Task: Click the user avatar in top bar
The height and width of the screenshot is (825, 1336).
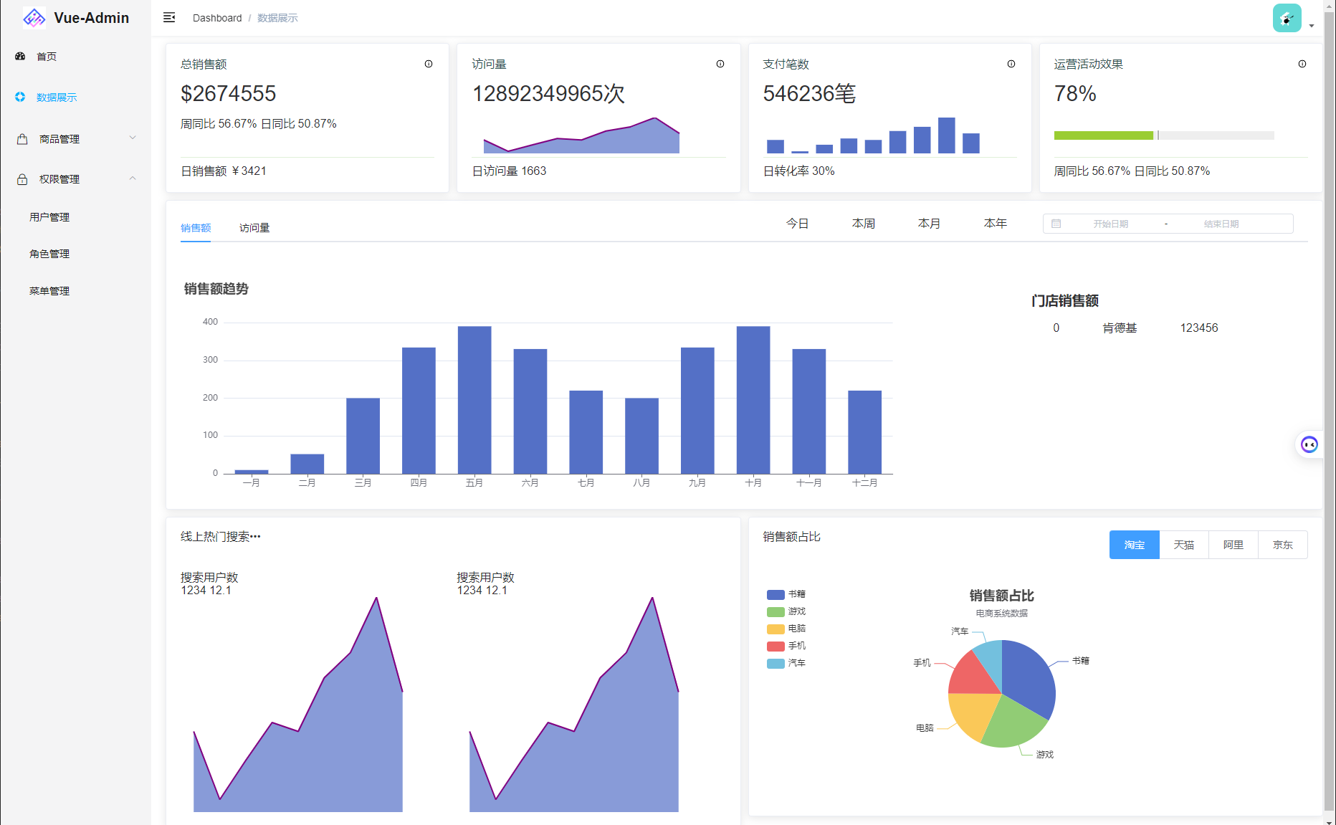Action: tap(1287, 18)
